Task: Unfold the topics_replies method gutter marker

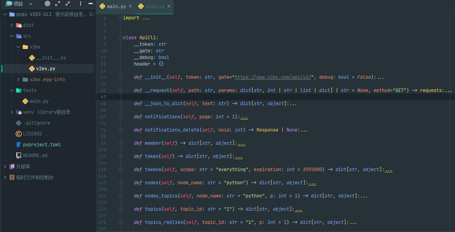Action: pyautogui.click(x=120, y=222)
